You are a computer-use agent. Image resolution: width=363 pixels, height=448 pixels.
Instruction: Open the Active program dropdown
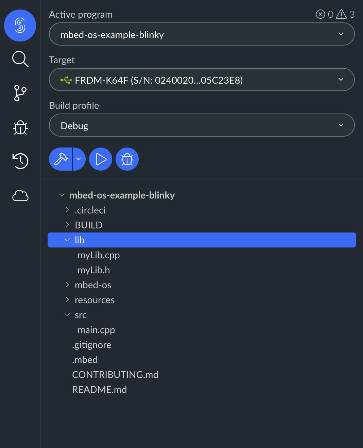[202, 34]
